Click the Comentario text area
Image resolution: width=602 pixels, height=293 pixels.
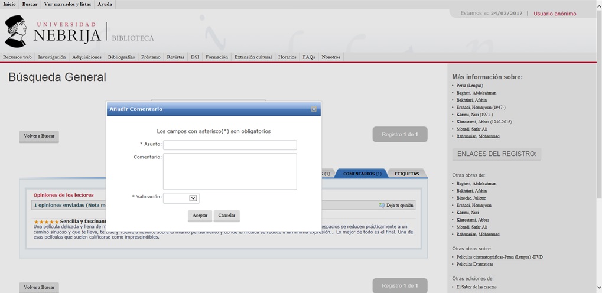coord(230,171)
